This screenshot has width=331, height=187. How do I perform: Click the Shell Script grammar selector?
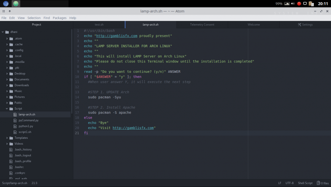point(305,183)
